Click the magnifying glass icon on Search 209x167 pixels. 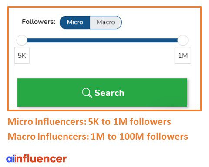(x=87, y=93)
